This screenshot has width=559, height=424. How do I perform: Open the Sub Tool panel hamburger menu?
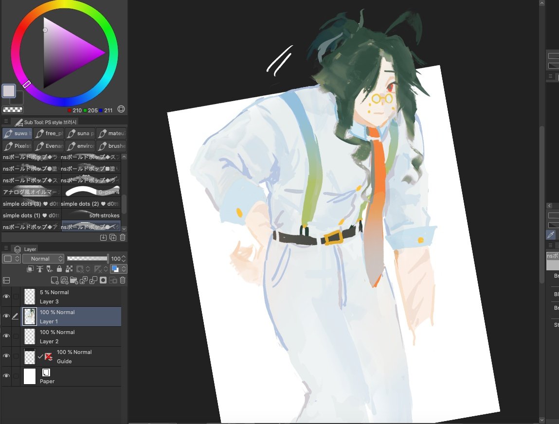6,122
